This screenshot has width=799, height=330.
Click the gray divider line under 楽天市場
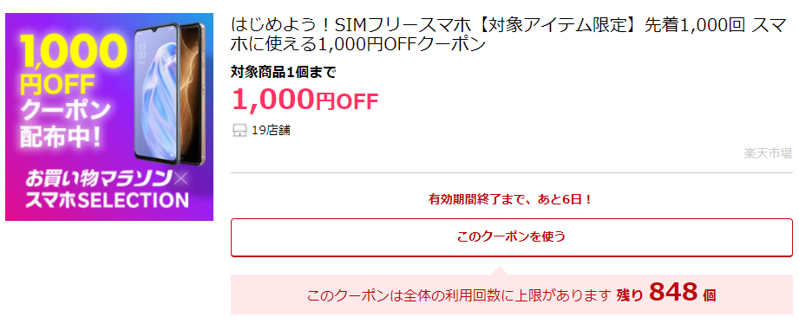pyautogui.click(x=512, y=173)
